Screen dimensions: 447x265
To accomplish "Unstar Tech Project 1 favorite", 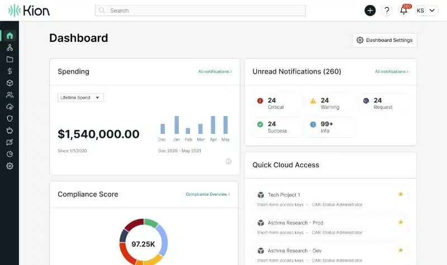I will click(401, 194).
